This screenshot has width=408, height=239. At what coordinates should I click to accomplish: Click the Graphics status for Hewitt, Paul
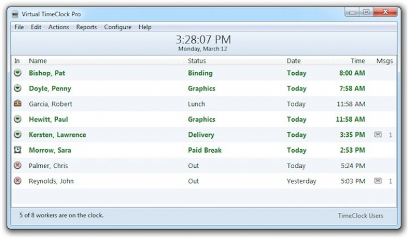(202, 119)
